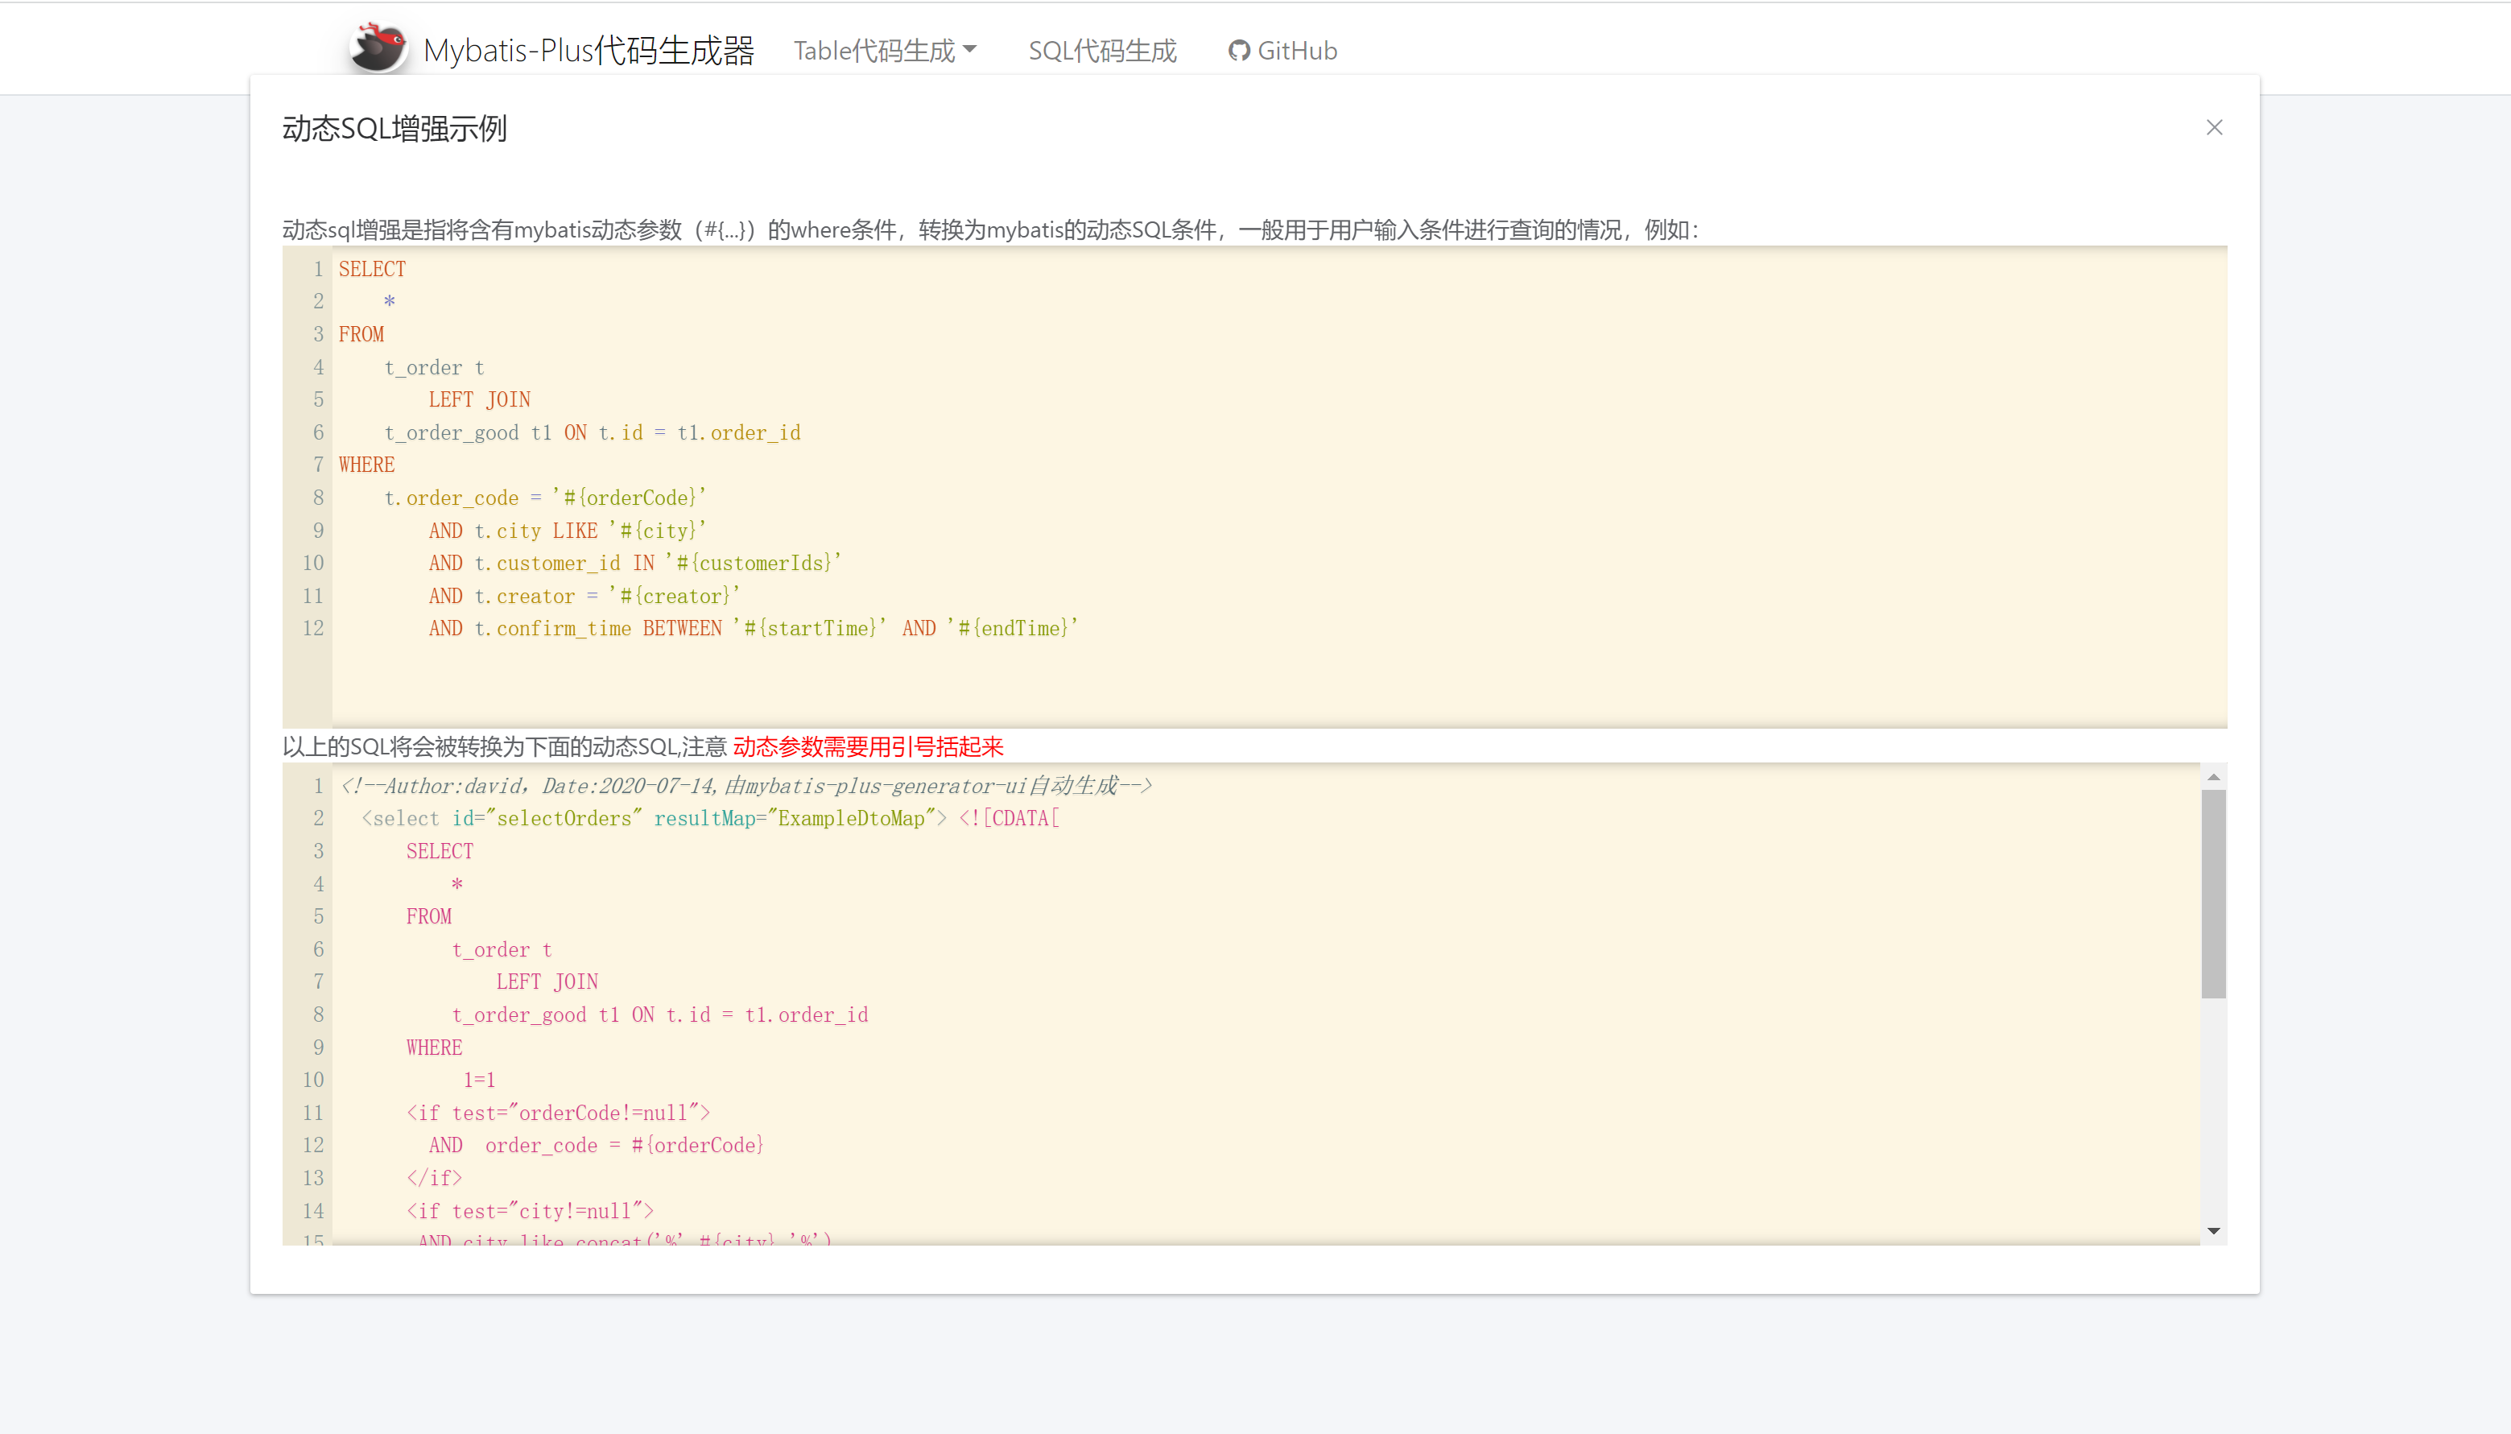This screenshot has width=2511, height=1434.
Task: Click the BETWEEN keyword on line 12
Action: [x=681, y=628]
